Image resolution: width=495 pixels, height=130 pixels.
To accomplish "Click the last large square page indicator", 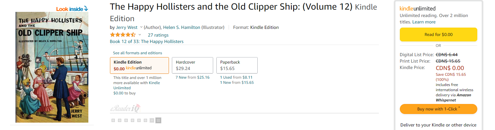I will coord(158,120).
